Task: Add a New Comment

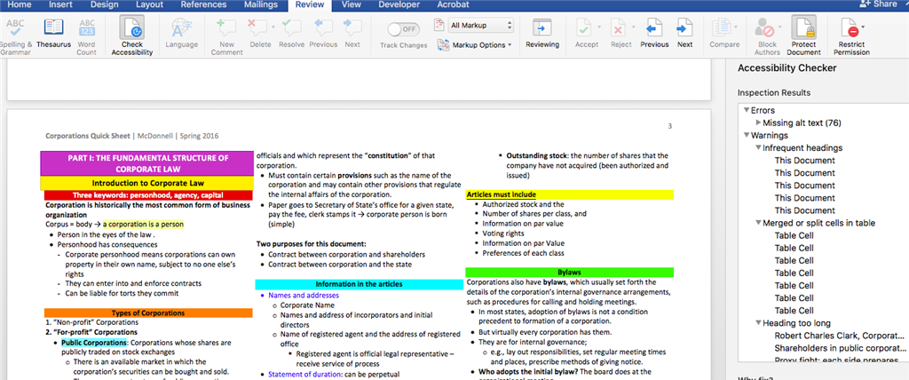Action: point(226,36)
